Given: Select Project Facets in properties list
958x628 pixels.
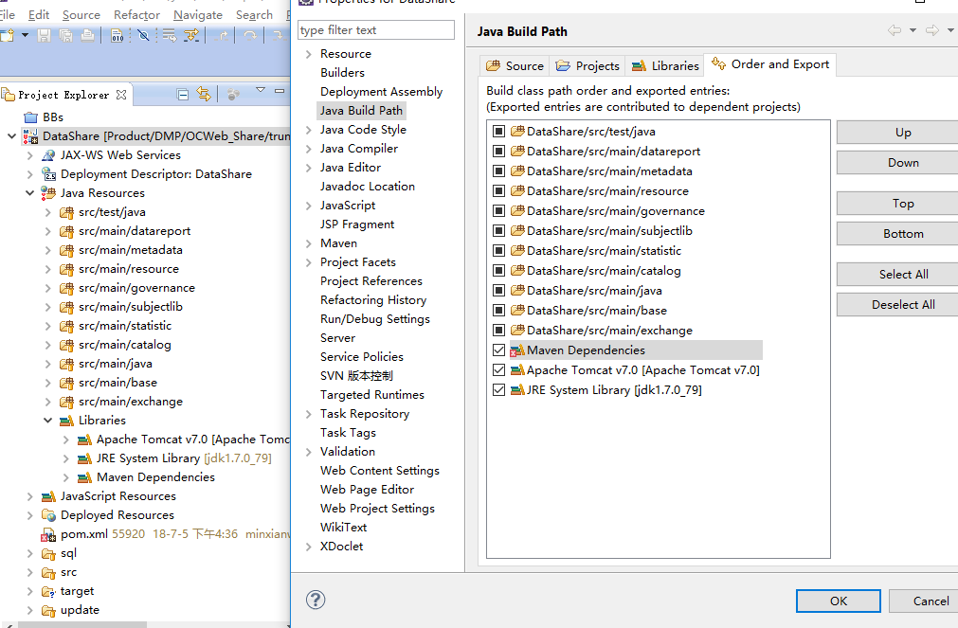Looking at the screenshot, I should pos(358,262).
